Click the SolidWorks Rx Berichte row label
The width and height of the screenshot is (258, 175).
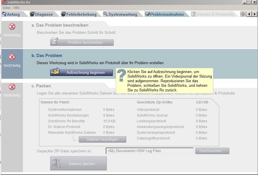(x=66, y=121)
